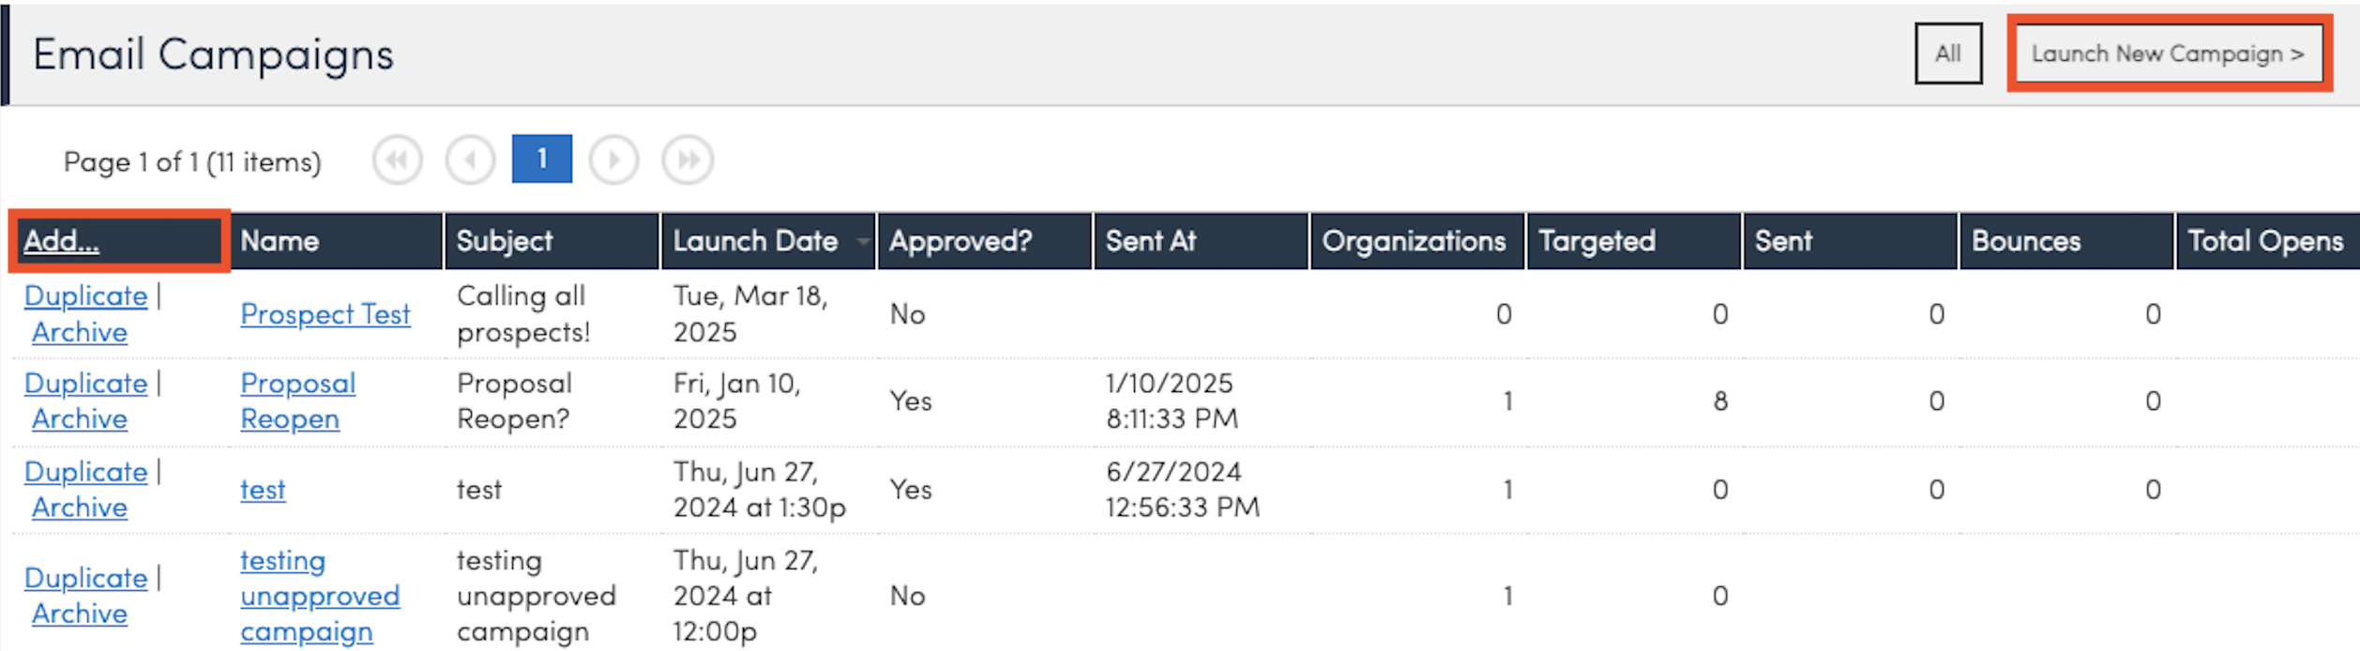Image resolution: width=2360 pixels, height=651 pixels.
Task: Archive the Proposal Reopen campaign
Action: 80,419
